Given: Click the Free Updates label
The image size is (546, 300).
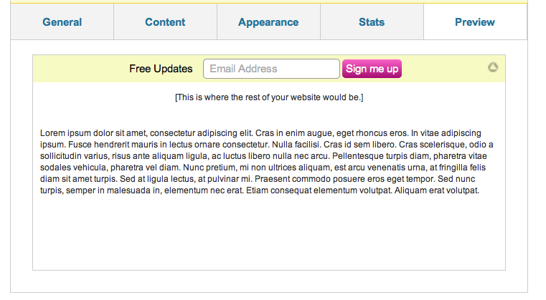Looking at the screenshot, I should click(161, 69).
